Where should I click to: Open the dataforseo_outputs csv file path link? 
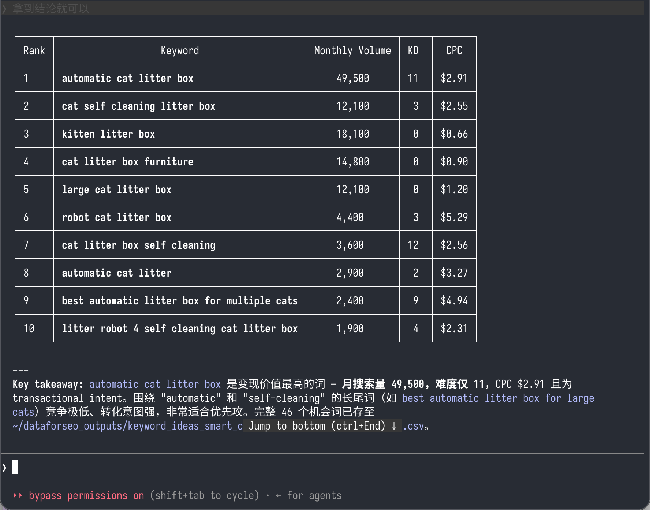[x=128, y=426]
